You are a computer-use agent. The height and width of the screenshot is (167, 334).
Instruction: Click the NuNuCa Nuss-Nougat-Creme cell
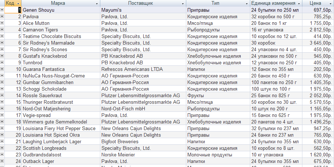[x=61, y=76]
